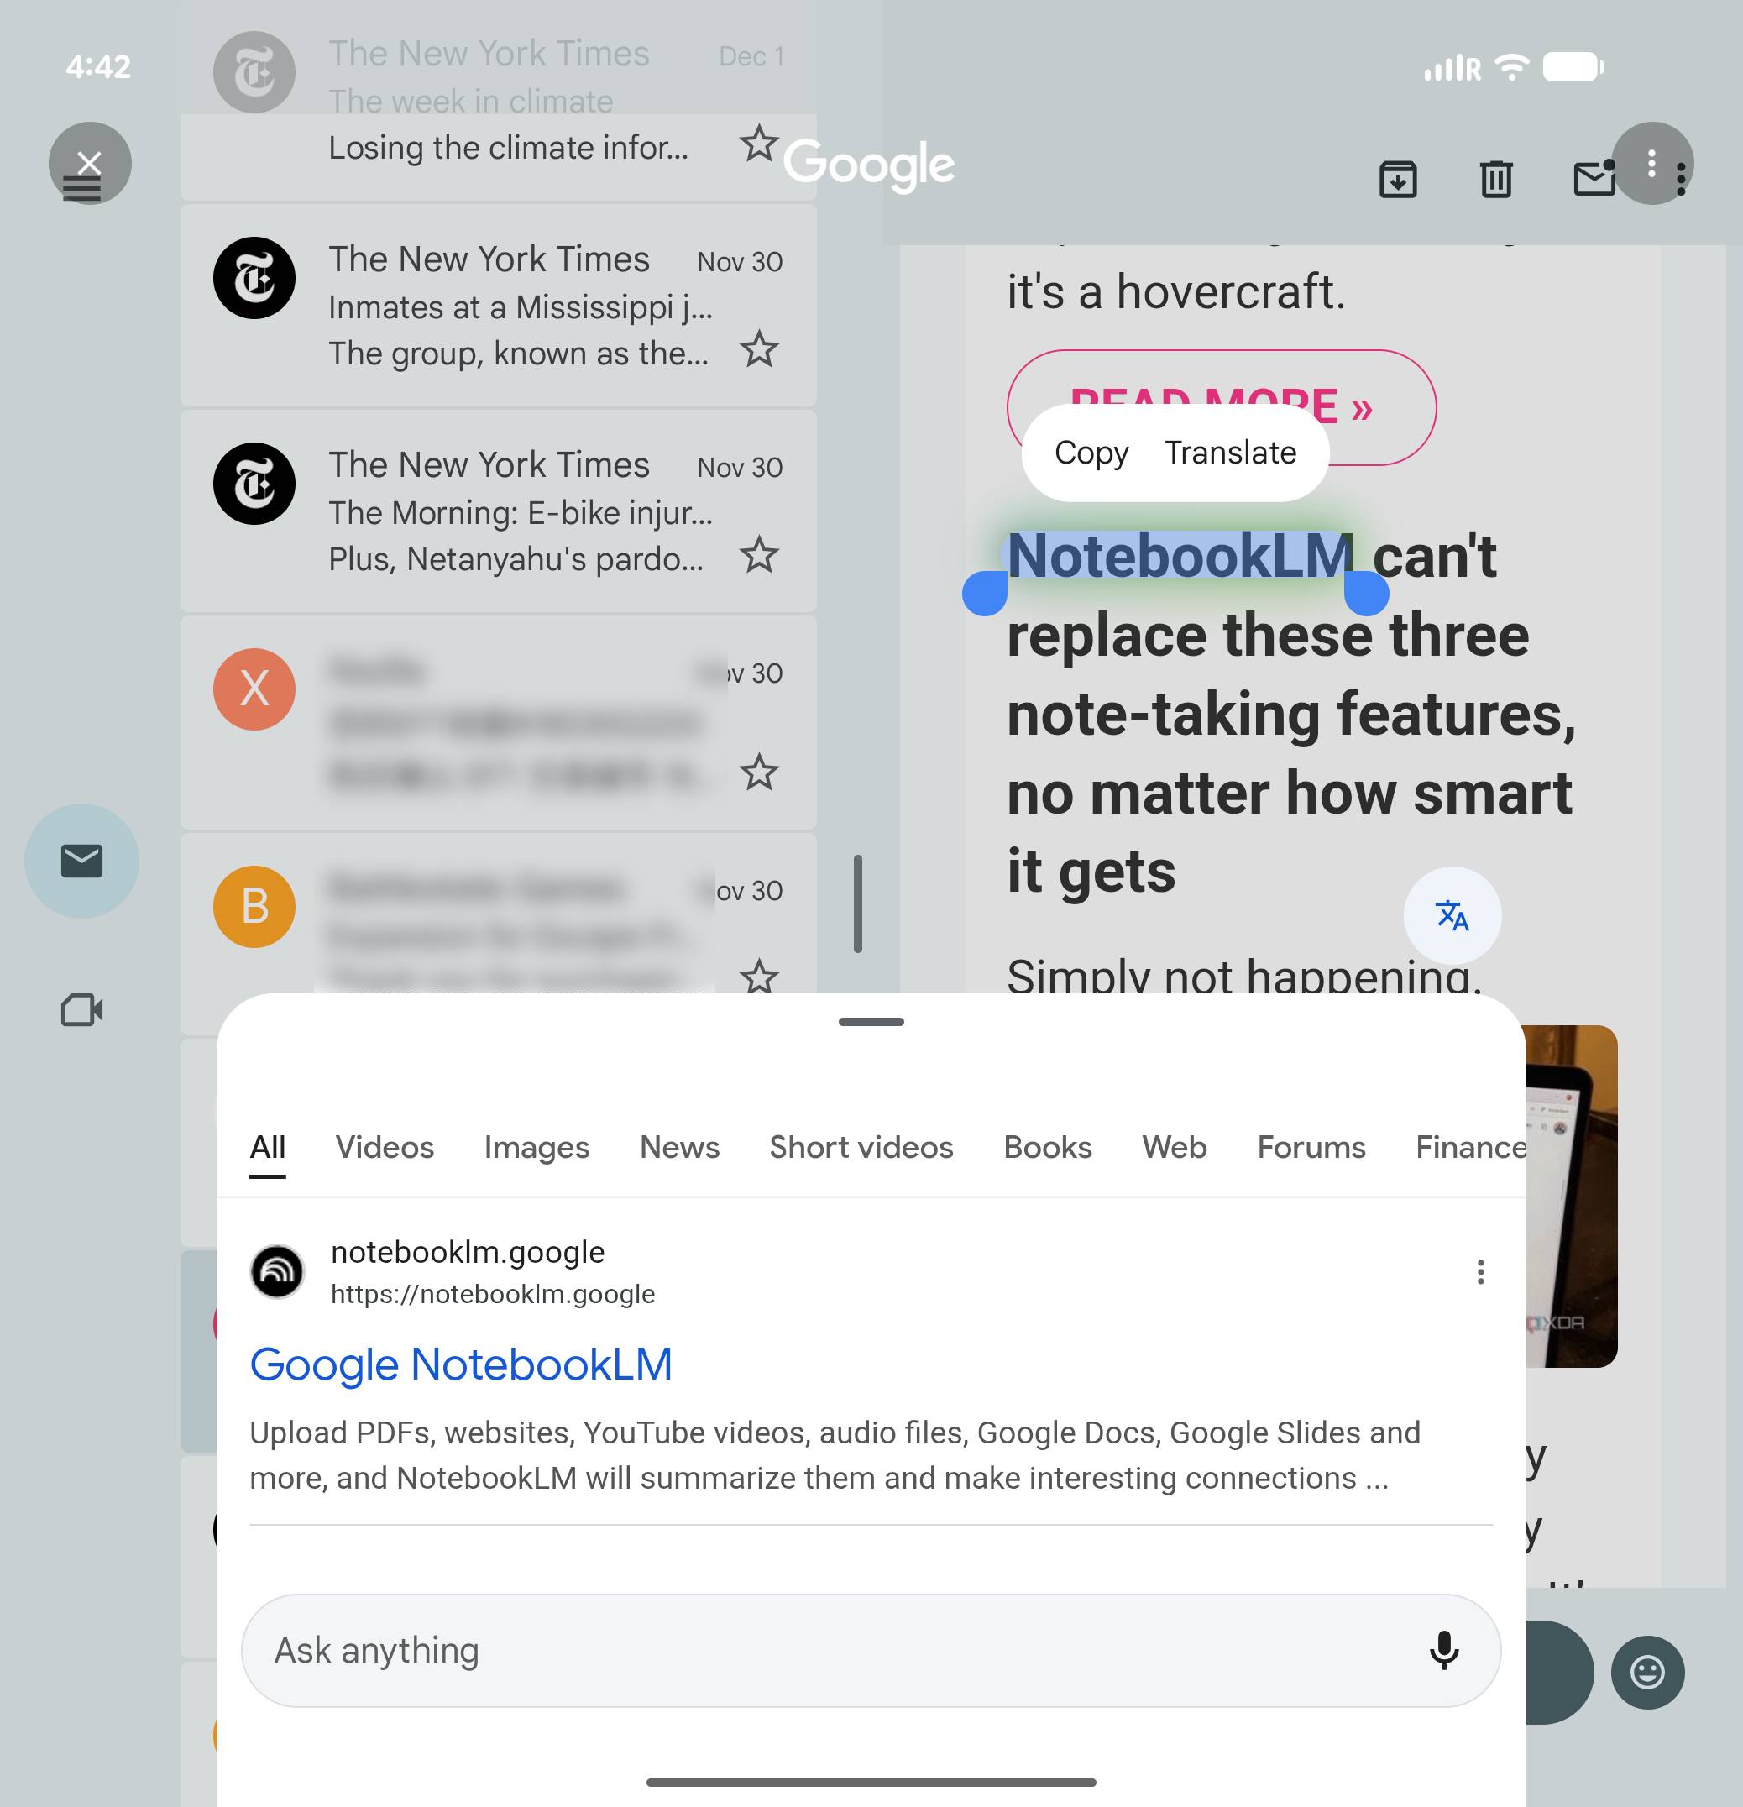Image resolution: width=1743 pixels, height=1807 pixels.
Task: Close the Circle to Search overlay
Action: (89, 163)
